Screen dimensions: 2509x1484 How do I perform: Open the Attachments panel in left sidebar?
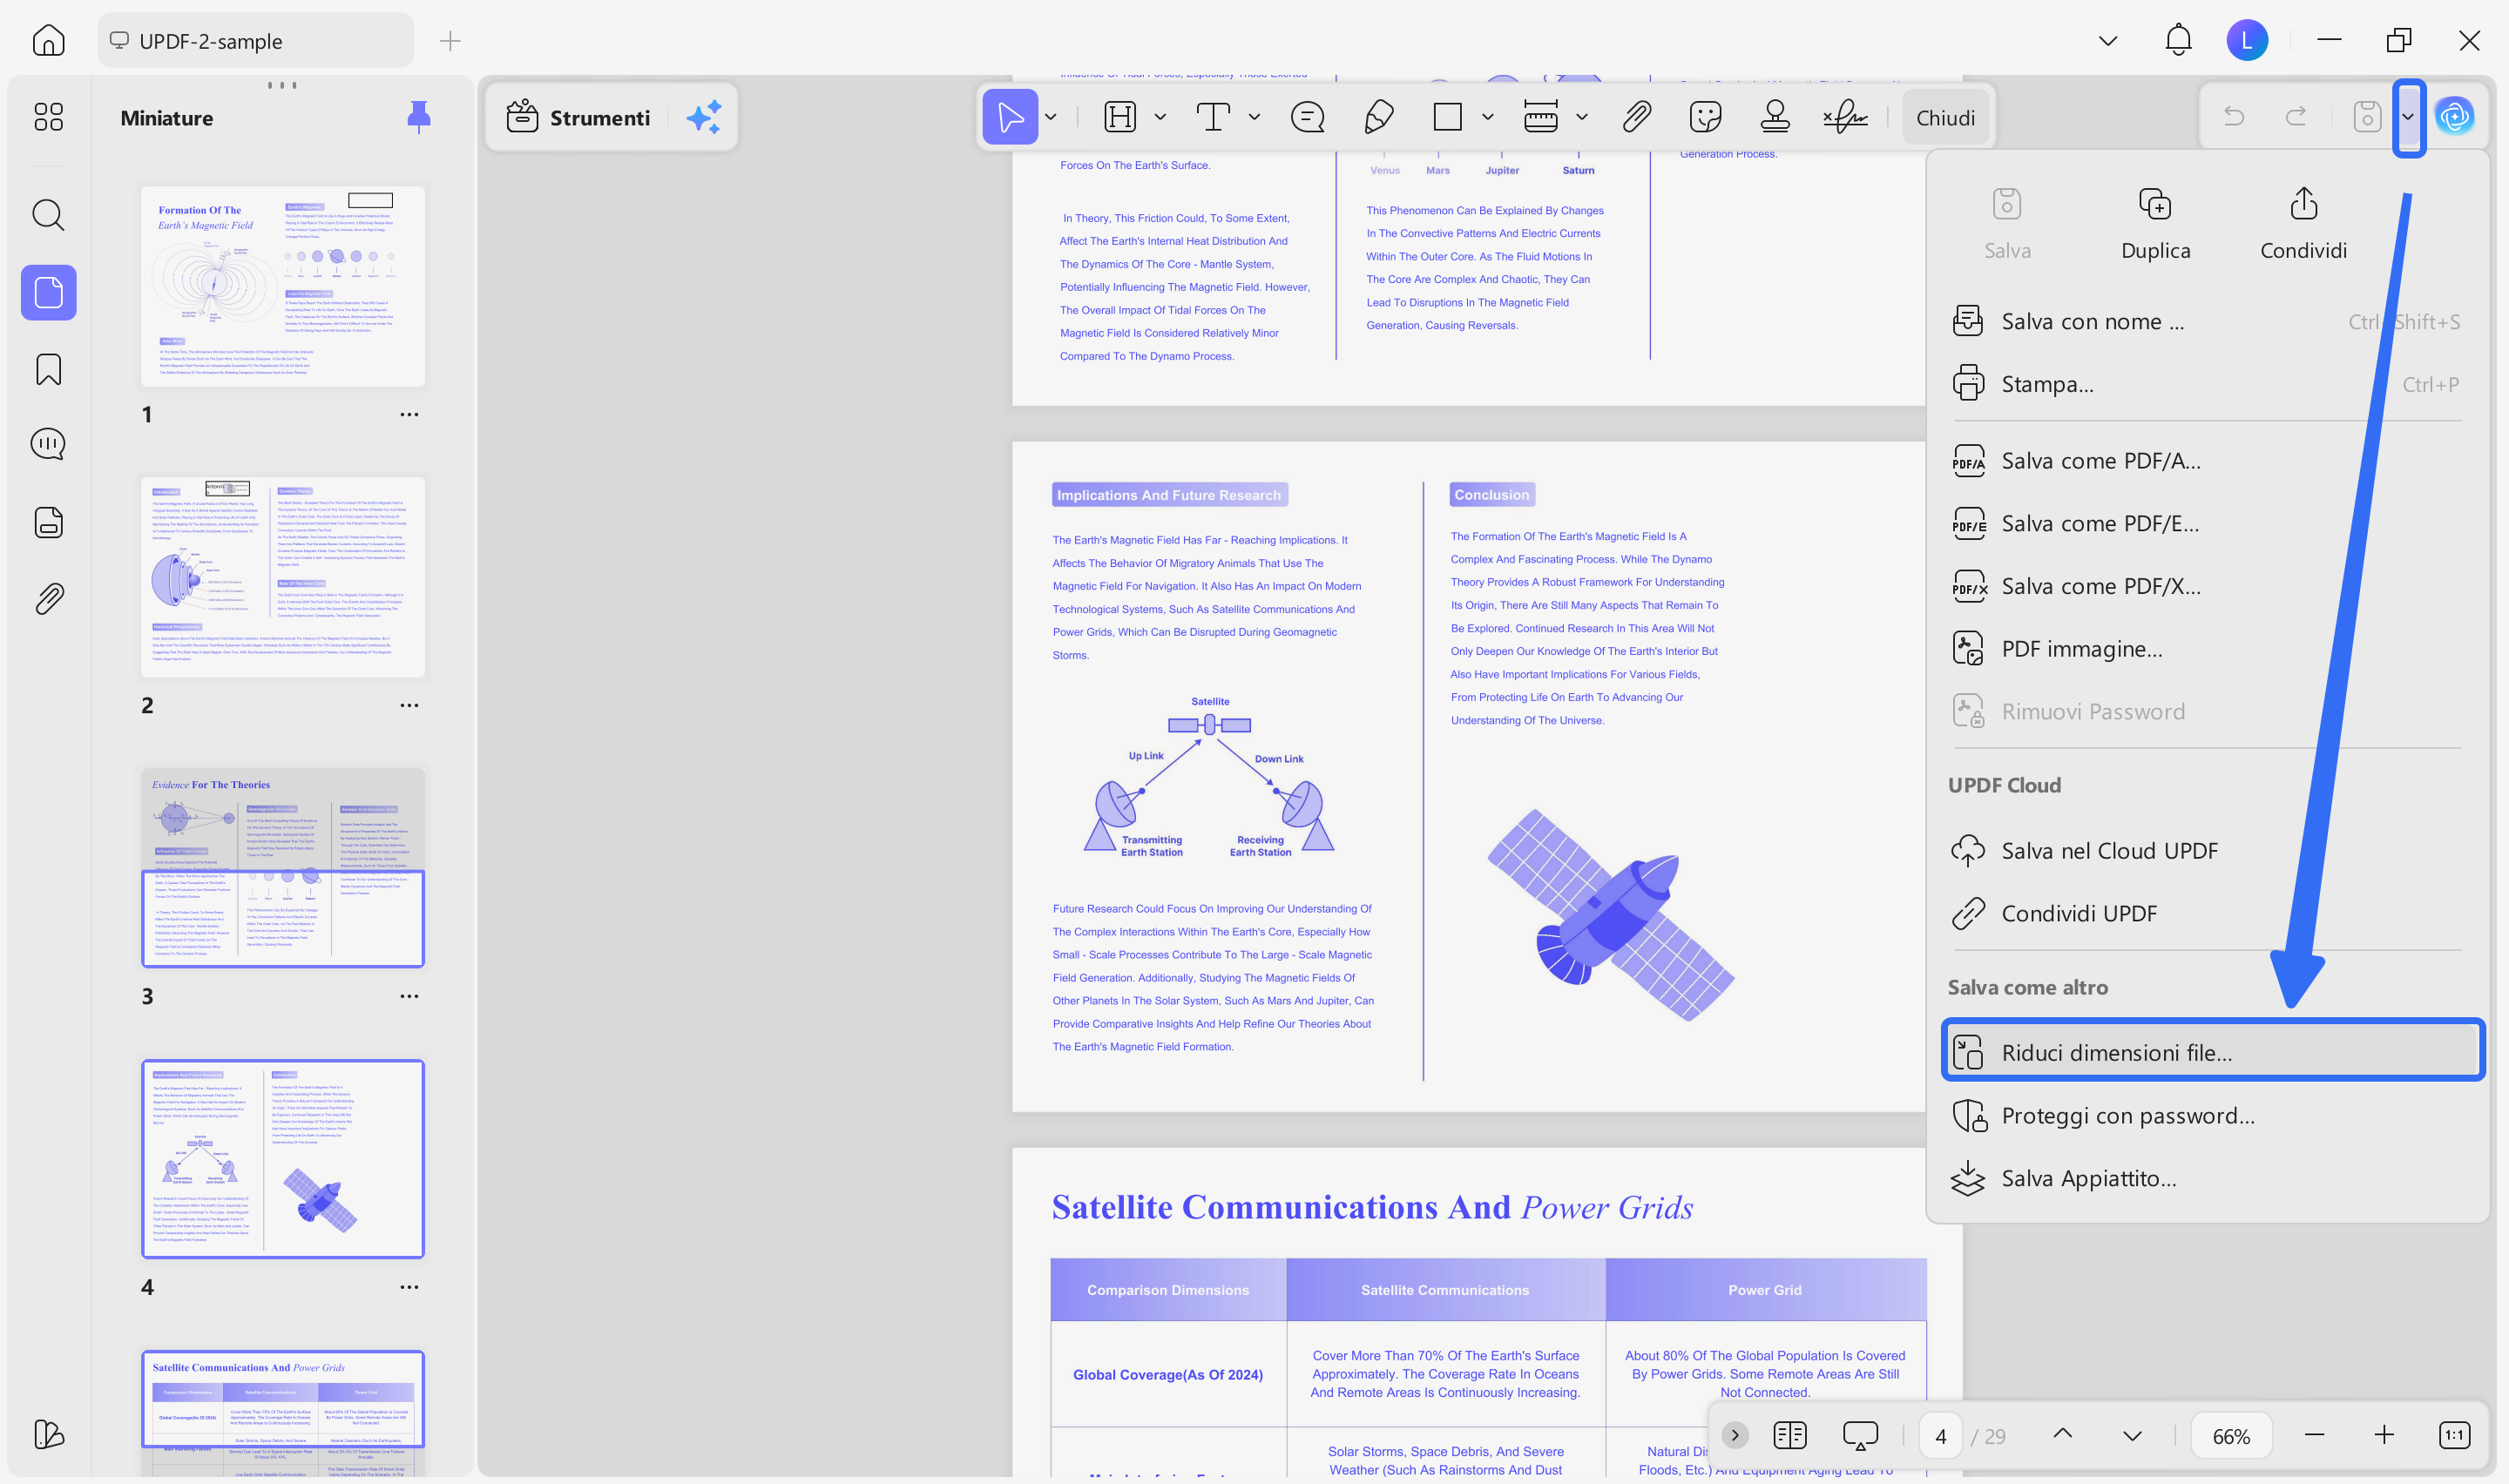point(48,599)
